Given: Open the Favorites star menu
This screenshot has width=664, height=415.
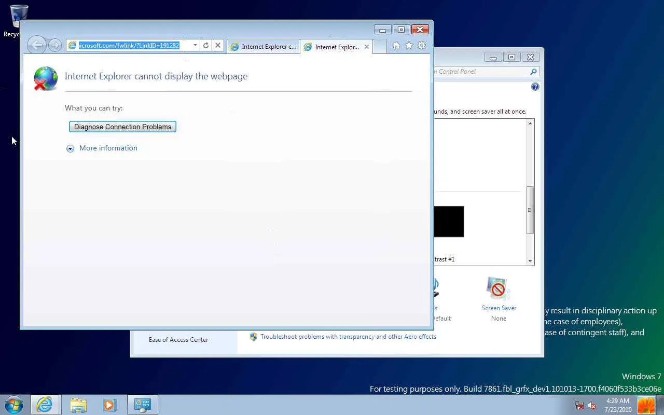Looking at the screenshot, I should [409, 46].
